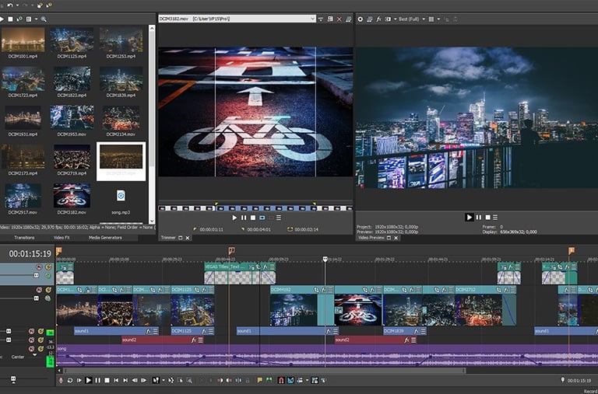Play the clip in Trimmer
Screen dimensions: 598x394
tap(234, 218)
